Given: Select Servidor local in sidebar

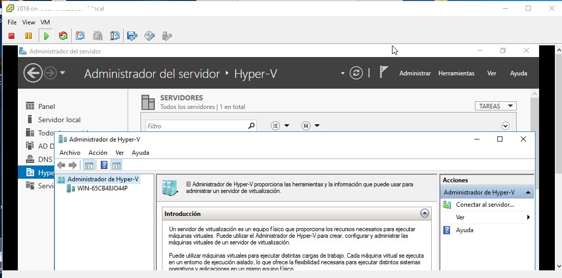Looking at the screenshot, I should [x=59, y=120].
